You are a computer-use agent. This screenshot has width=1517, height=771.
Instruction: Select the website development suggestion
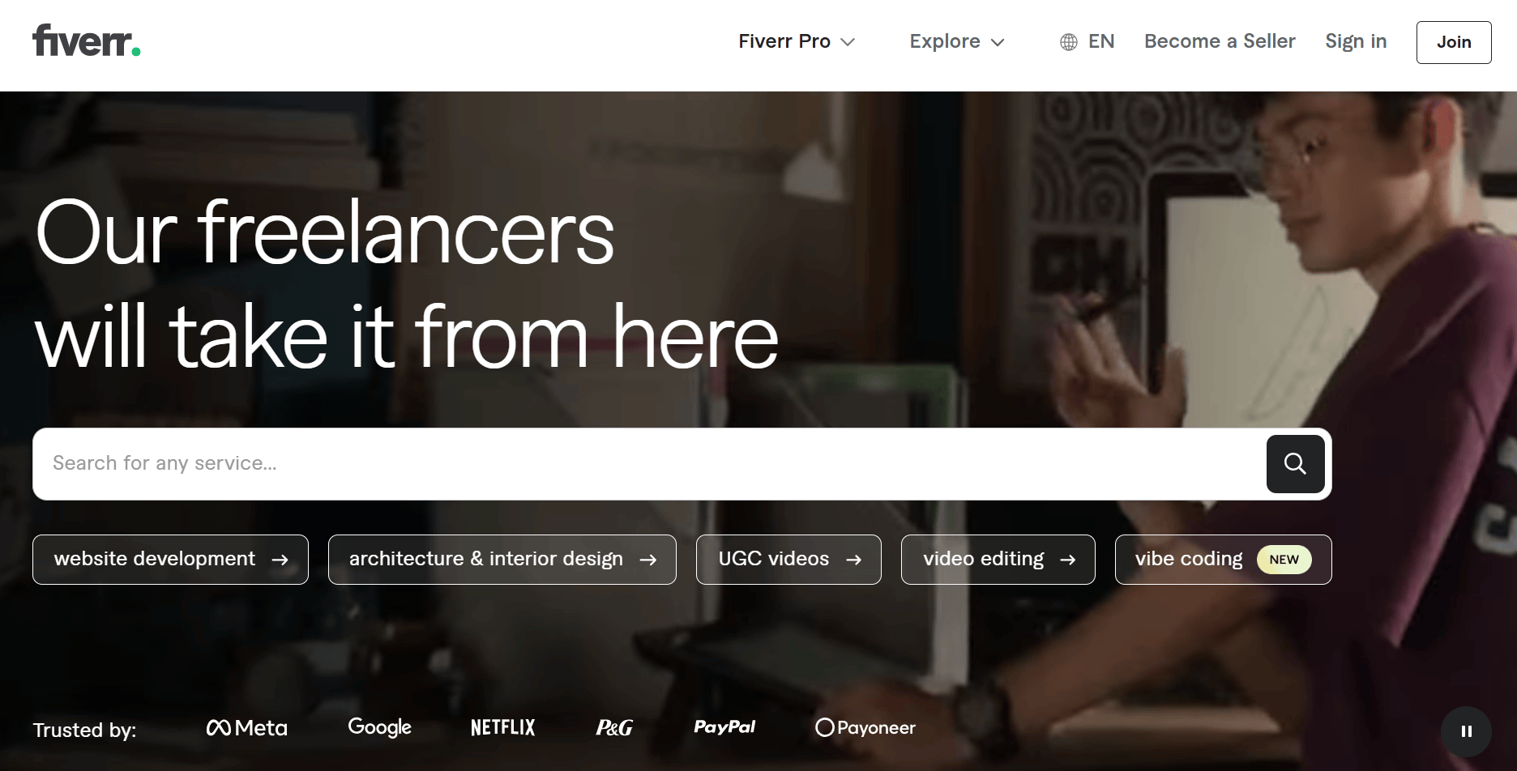click(170, 560)
